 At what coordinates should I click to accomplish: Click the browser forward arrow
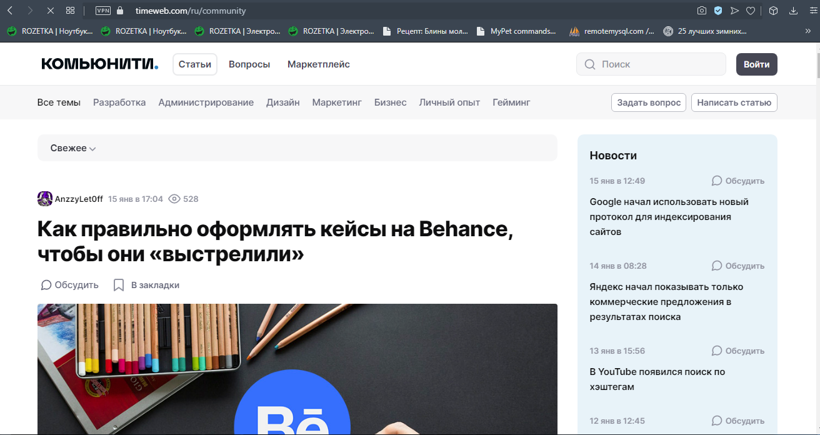(x=30, y=11)
